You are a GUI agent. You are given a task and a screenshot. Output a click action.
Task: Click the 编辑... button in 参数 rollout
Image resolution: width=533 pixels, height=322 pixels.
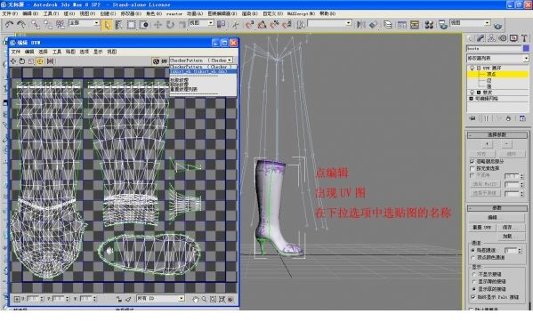(x=497, y=217)
